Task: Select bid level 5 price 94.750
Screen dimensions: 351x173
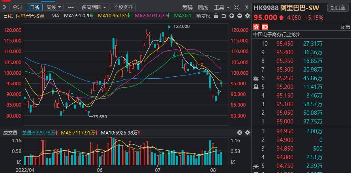Action: click(x=285, y=166)
